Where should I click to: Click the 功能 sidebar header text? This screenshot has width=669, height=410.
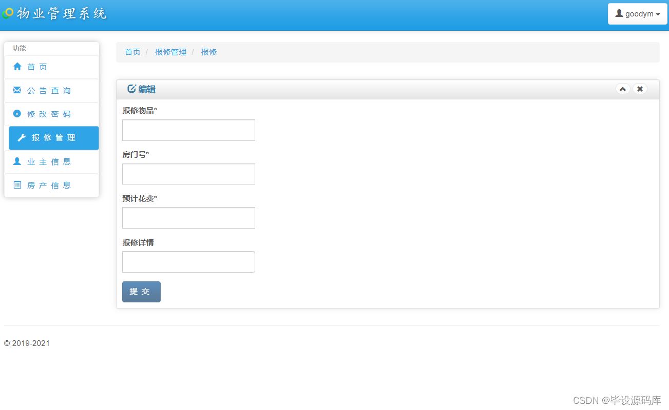click(x=20, y=48)
